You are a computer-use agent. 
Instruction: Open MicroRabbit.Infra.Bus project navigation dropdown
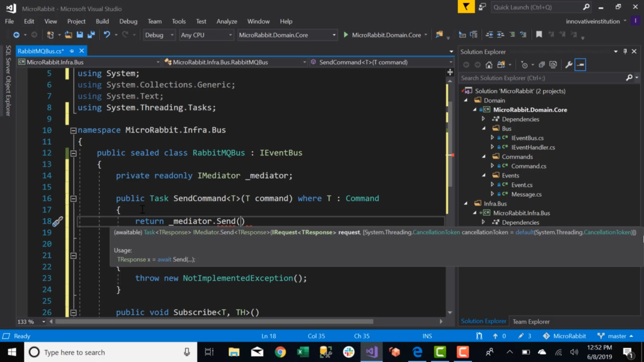[x=89, y=62]
